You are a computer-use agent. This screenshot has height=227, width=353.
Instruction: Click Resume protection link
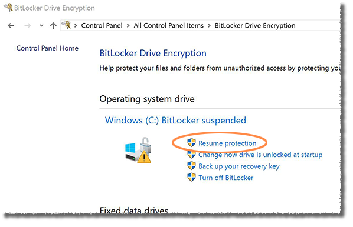click(227, 143)
